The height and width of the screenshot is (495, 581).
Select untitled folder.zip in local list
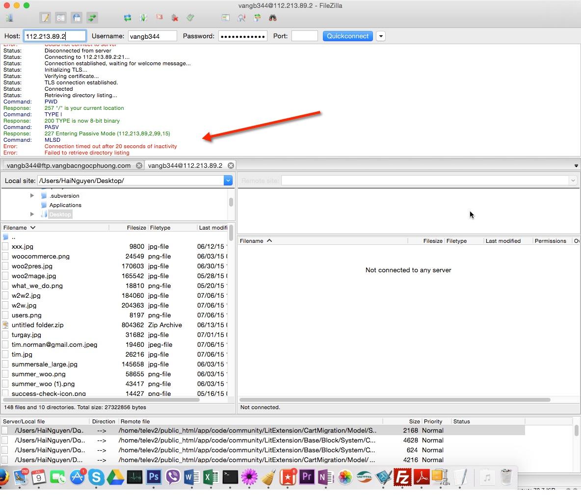(x=115, y=325)
